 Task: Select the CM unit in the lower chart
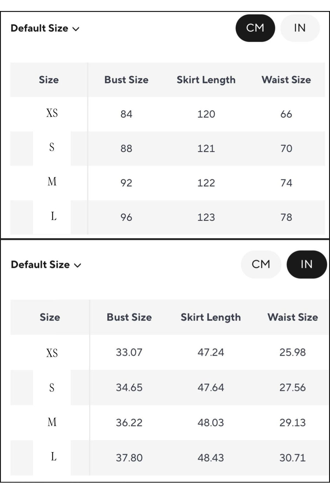click(x=261, y=264)
